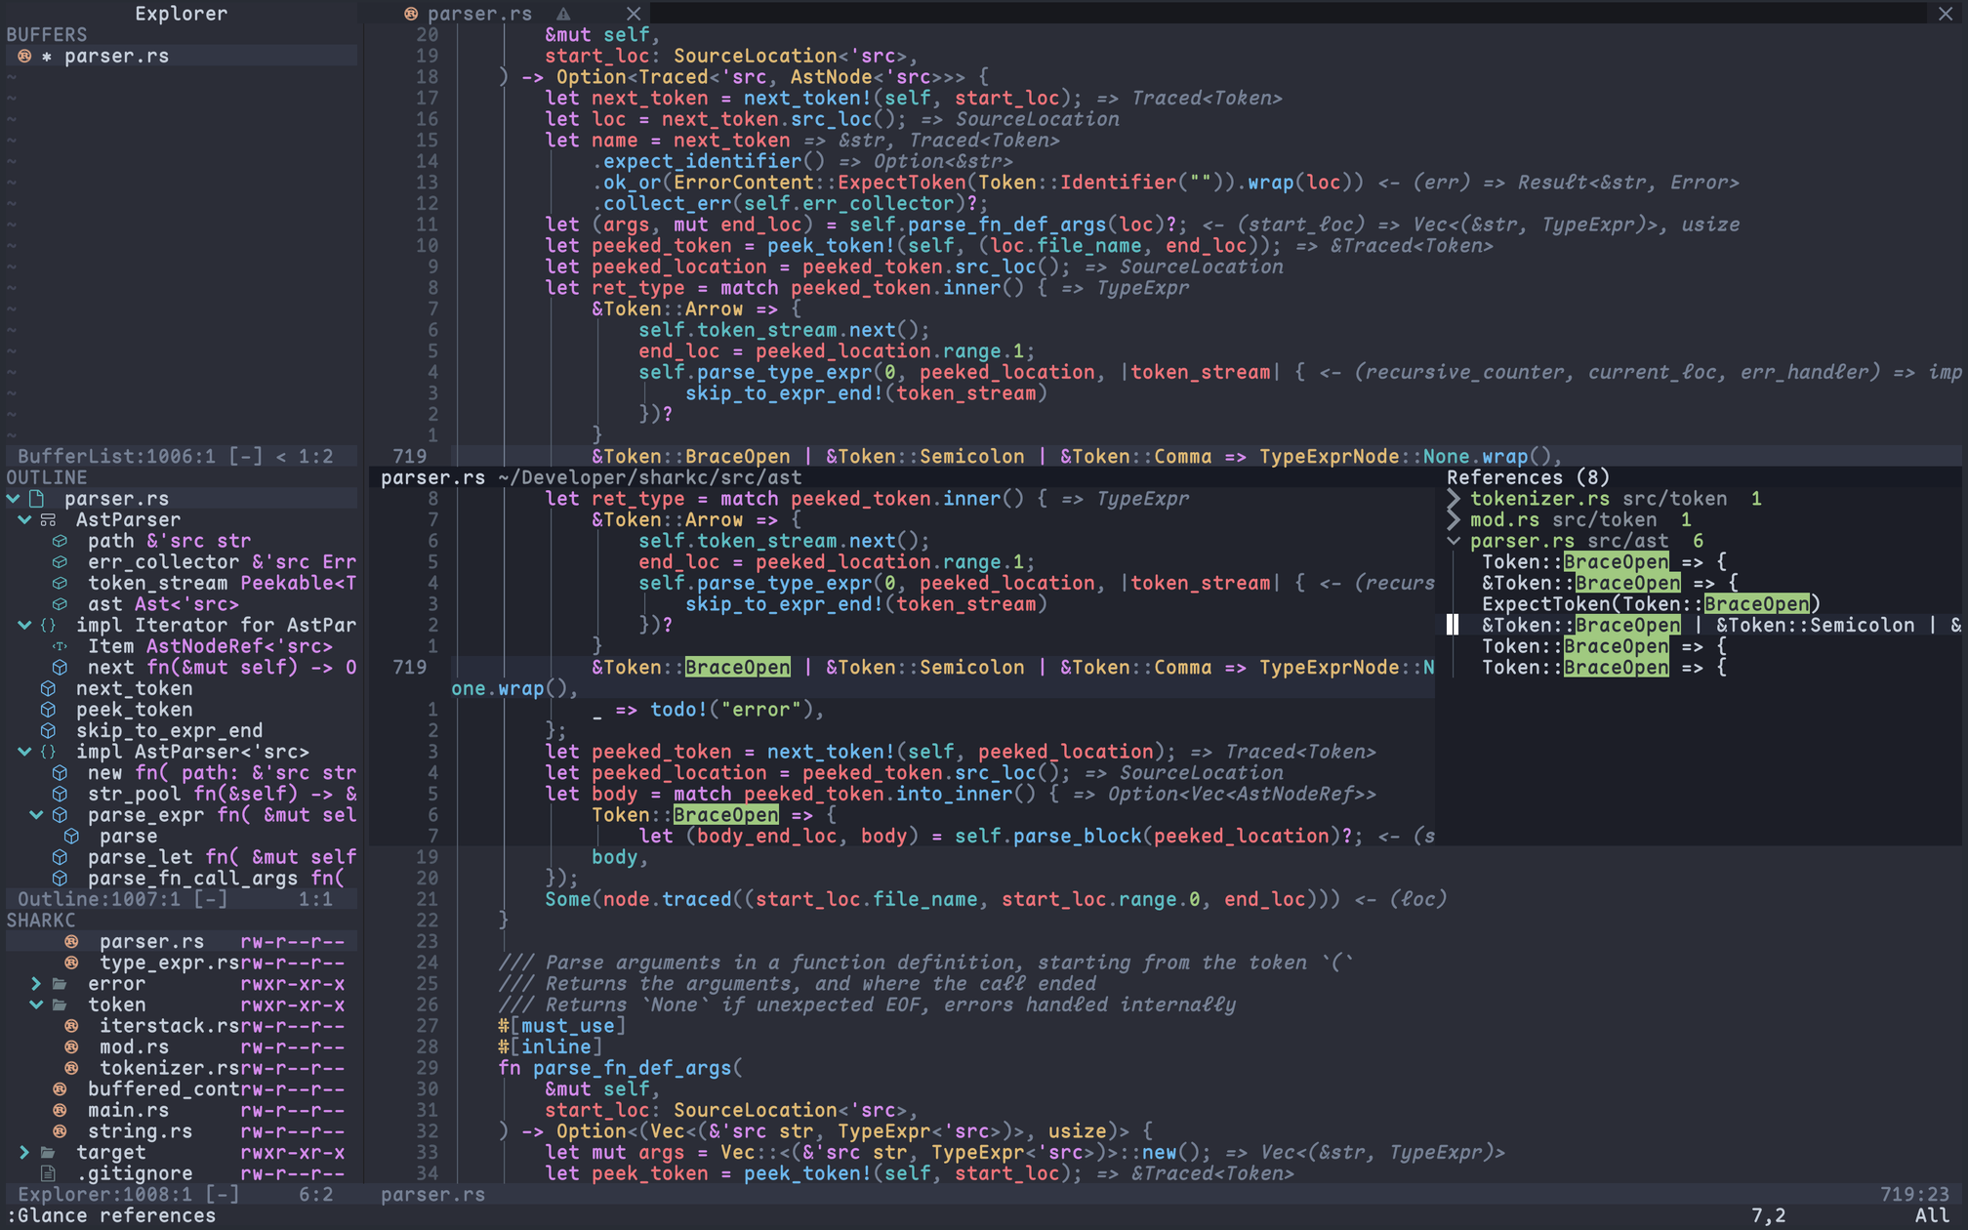
Task: Click the struct icon next to AstParser
Action: [x=48, y=520]
